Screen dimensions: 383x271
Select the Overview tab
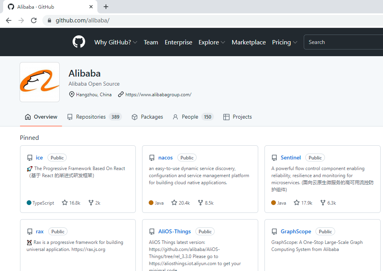coord(41,117)
